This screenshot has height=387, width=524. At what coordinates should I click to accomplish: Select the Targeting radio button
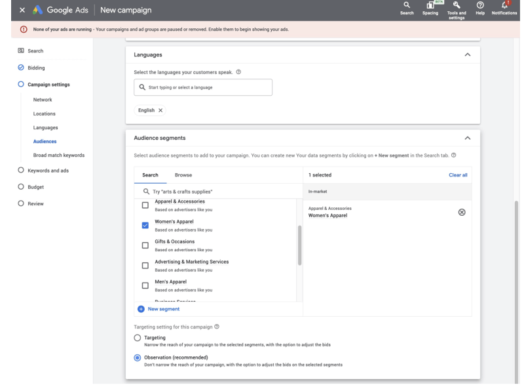(x=138, y=337)
